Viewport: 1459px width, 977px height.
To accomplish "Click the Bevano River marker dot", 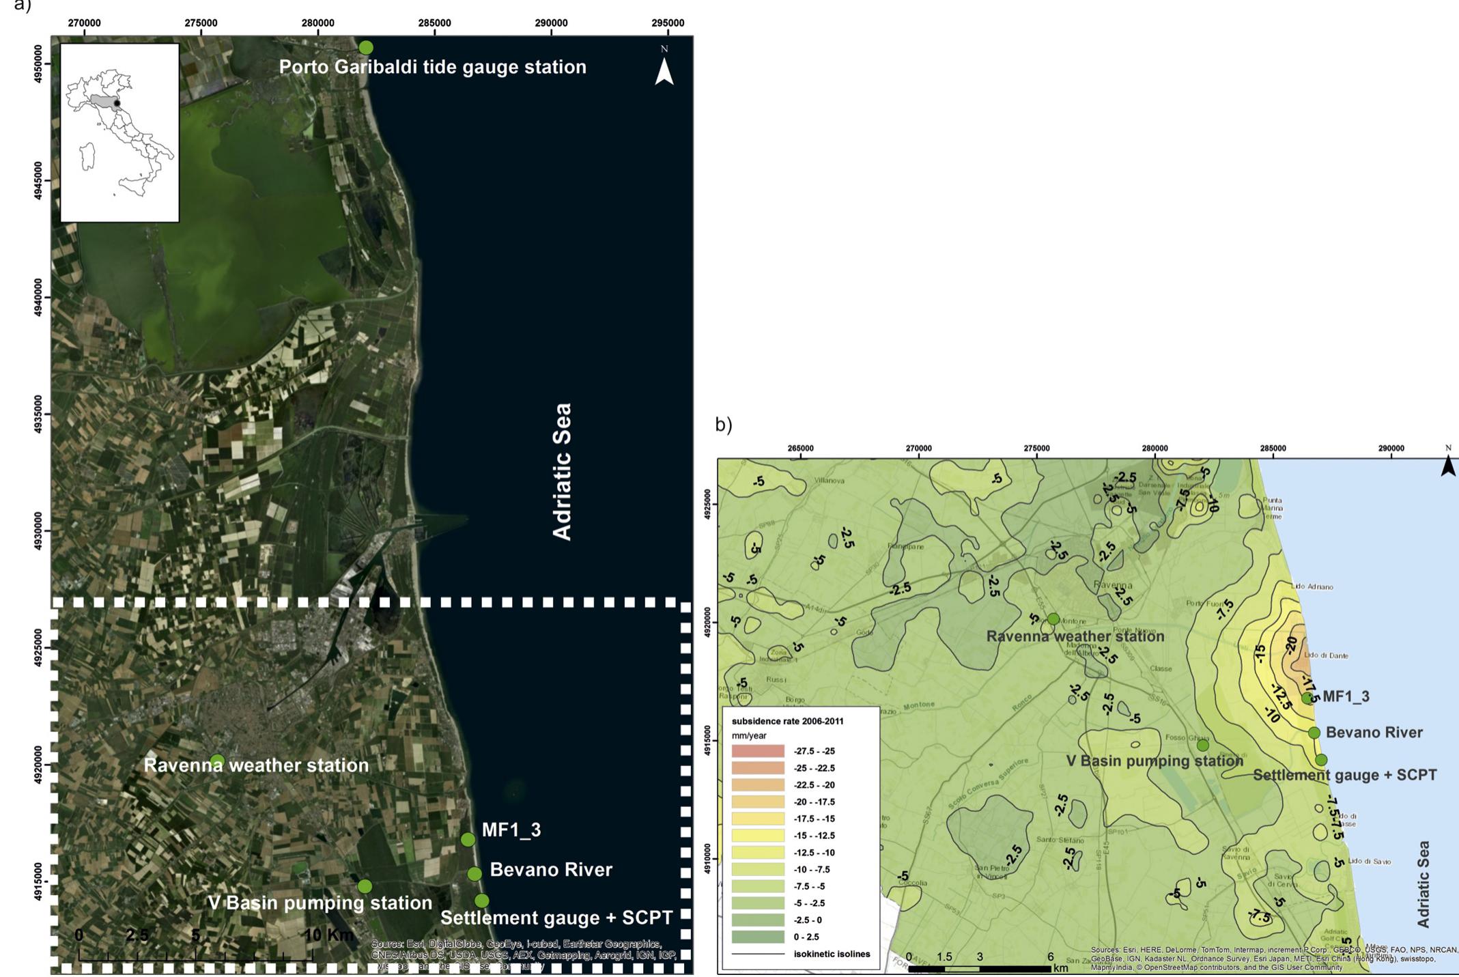I will tap(475, 873).
